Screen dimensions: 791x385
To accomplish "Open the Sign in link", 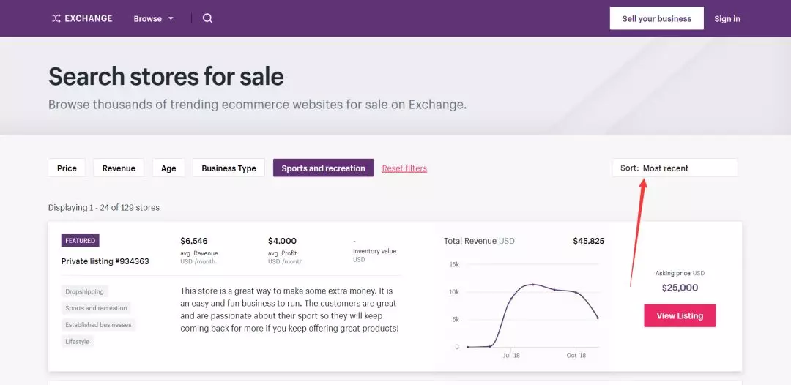I will (x=727, y=19).
